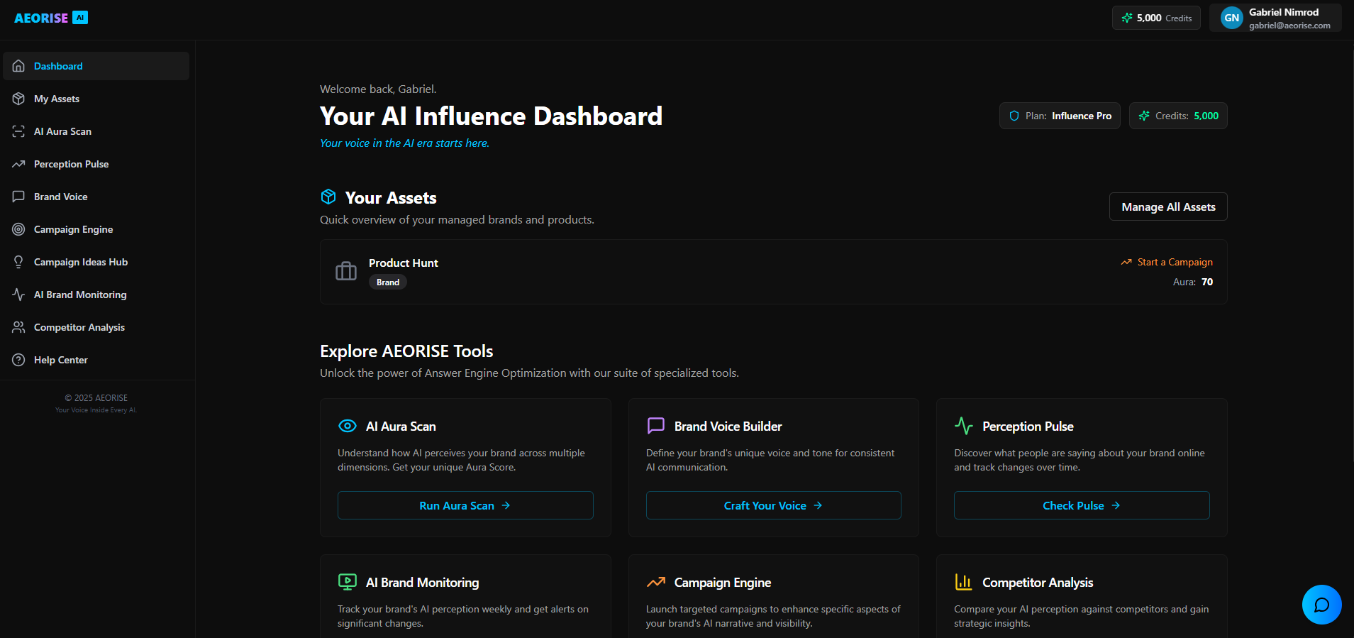Click the Manage All Assets button
The image size is (1354, 638).
[x=1168, y=207]
